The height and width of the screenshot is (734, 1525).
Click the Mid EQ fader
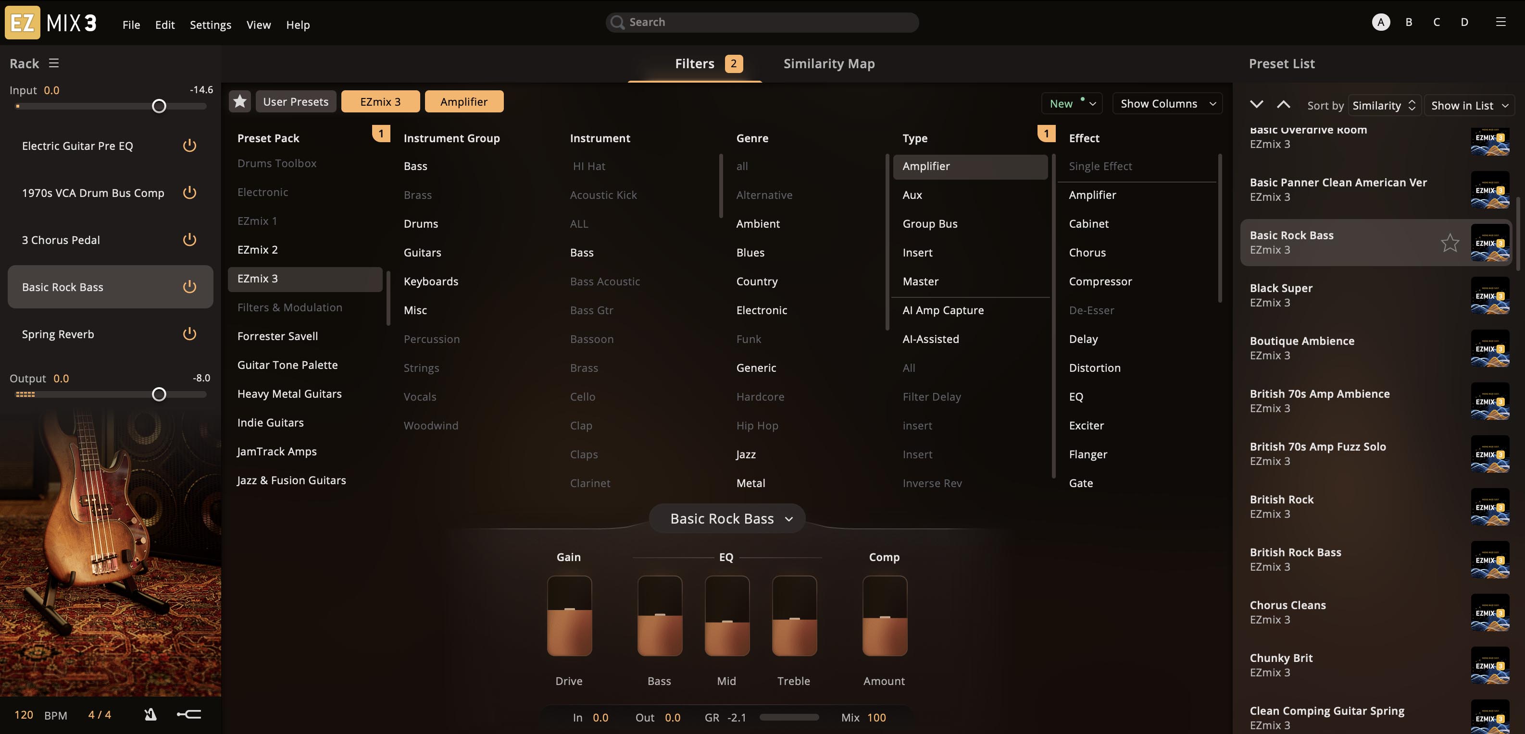(x=727, y=616)
